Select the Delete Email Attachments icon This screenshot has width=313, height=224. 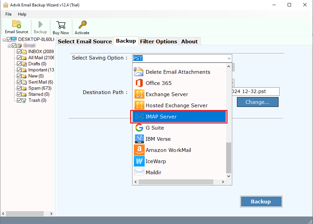pos(139,72)
